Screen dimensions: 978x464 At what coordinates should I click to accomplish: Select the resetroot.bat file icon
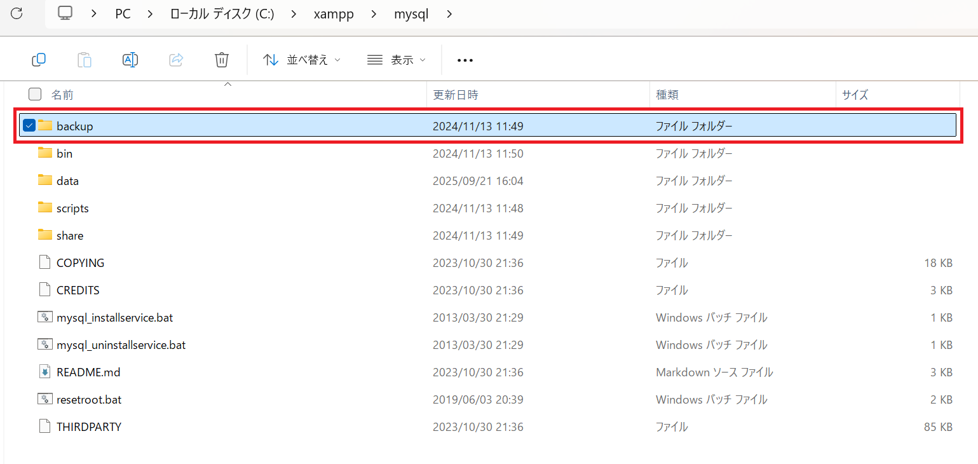44,399
